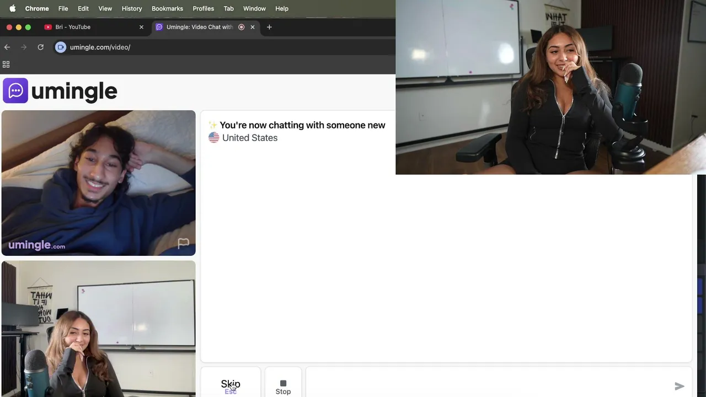The image size is (706, 397).
Task: Report the stranger with the flag icon
Action: click(183, 243)
